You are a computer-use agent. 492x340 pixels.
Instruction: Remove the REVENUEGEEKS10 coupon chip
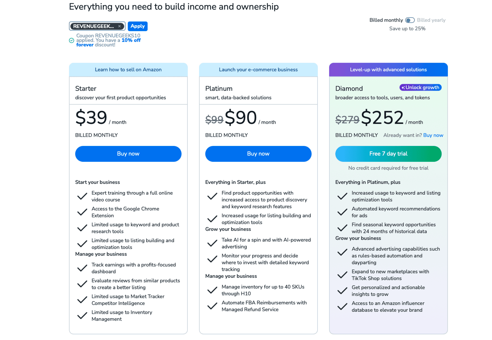[x=120, y=26]
